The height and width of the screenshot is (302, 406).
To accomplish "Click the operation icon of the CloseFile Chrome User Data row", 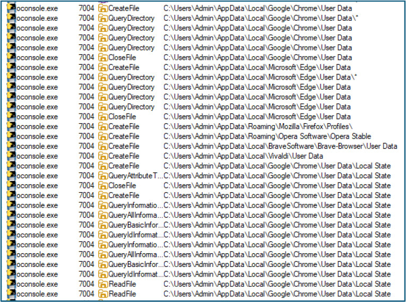I will [103, 57].
